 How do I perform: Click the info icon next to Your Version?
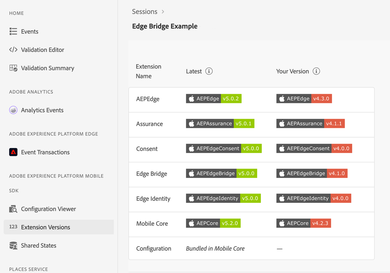(316, 71)
